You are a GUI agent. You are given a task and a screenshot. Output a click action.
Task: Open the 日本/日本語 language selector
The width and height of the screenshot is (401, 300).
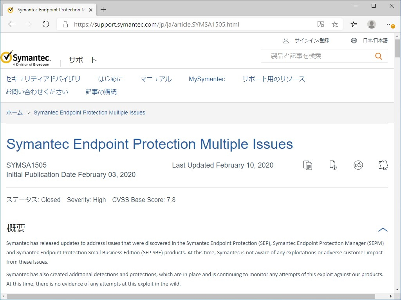[x=369, y=41]
